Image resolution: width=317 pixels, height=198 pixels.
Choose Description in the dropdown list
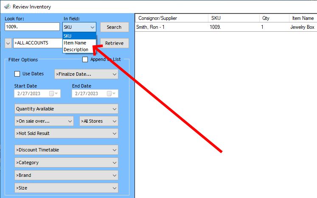coord(79,49)
